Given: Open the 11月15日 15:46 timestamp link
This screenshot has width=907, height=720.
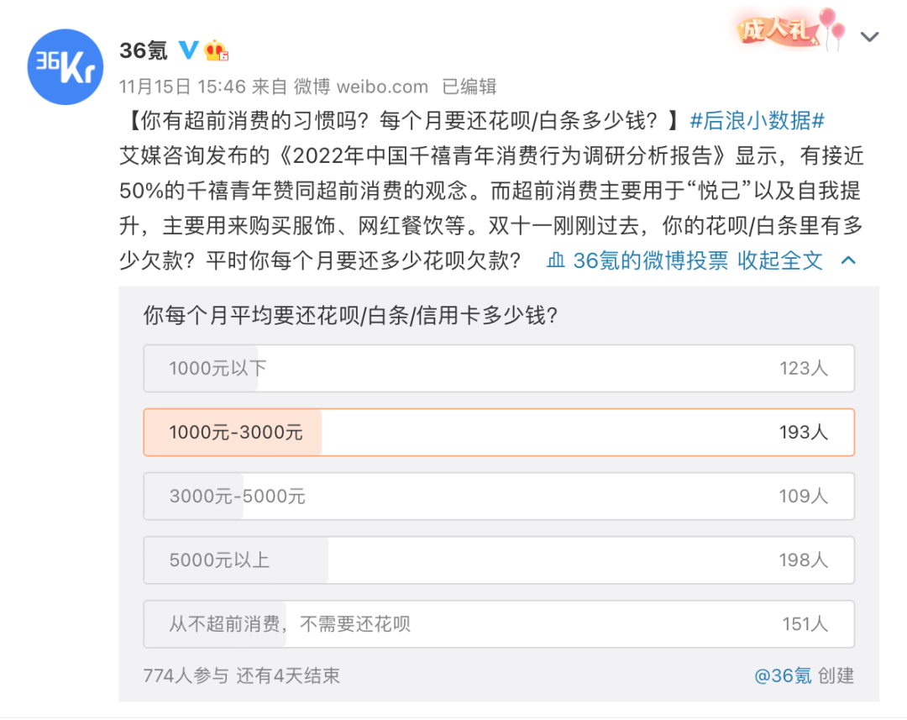Looking at the screenshot, I should pos(182,87).
